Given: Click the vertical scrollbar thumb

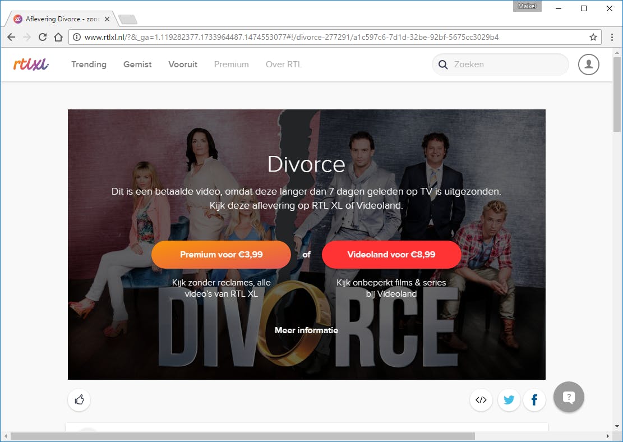Looking at the screenshot, I should point(617,94).
